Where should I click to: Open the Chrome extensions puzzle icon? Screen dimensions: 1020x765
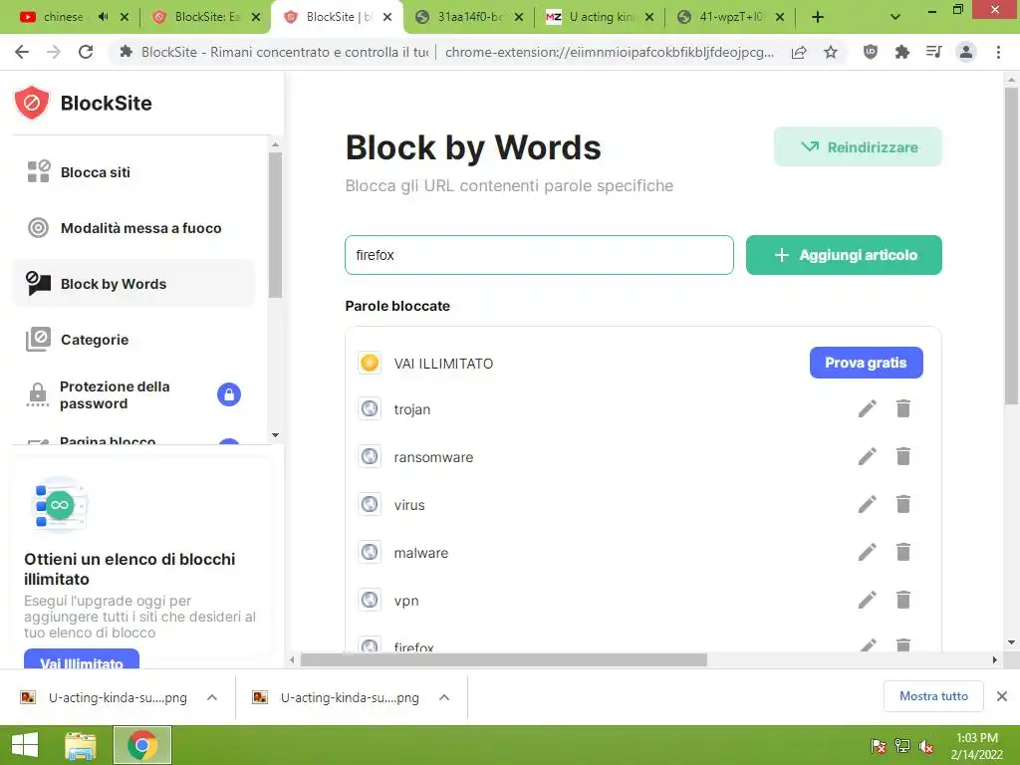[902, 52]
